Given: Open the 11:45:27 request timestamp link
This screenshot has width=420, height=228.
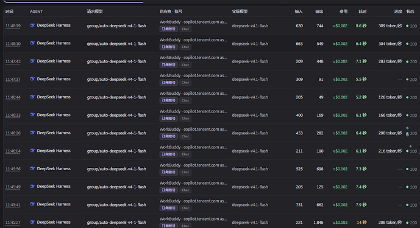Looking at the screenshot, I should 13,223.
